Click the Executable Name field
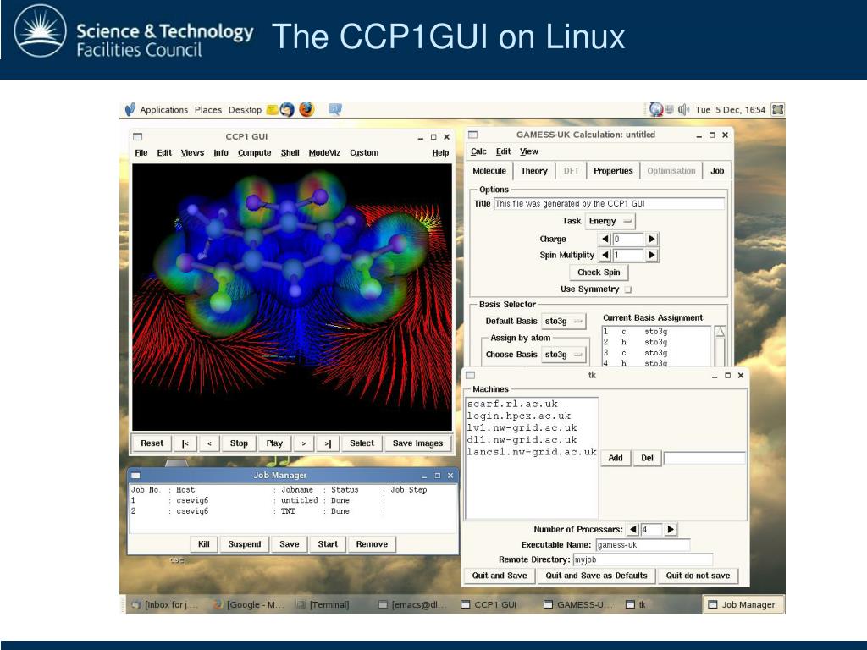Viewport: 867px width, 650px height. pyautogui.click(x=643, y=545)
